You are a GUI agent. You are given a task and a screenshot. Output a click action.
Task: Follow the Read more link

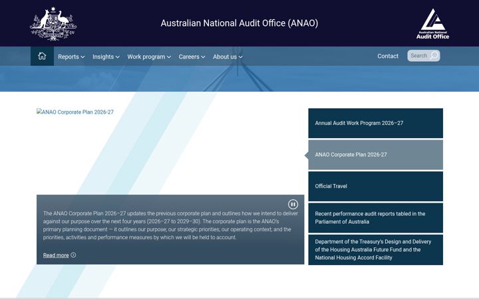coord(56,255)
